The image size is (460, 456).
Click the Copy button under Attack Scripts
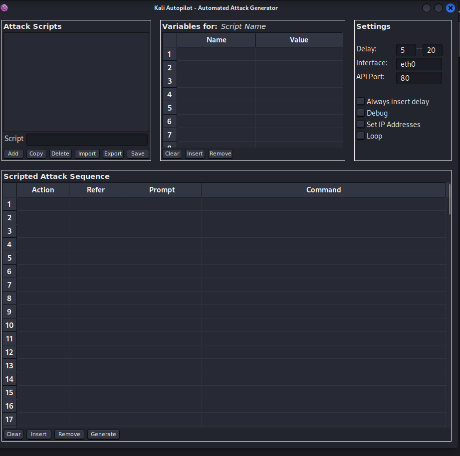pyautogui.click(x=36, y=153)
